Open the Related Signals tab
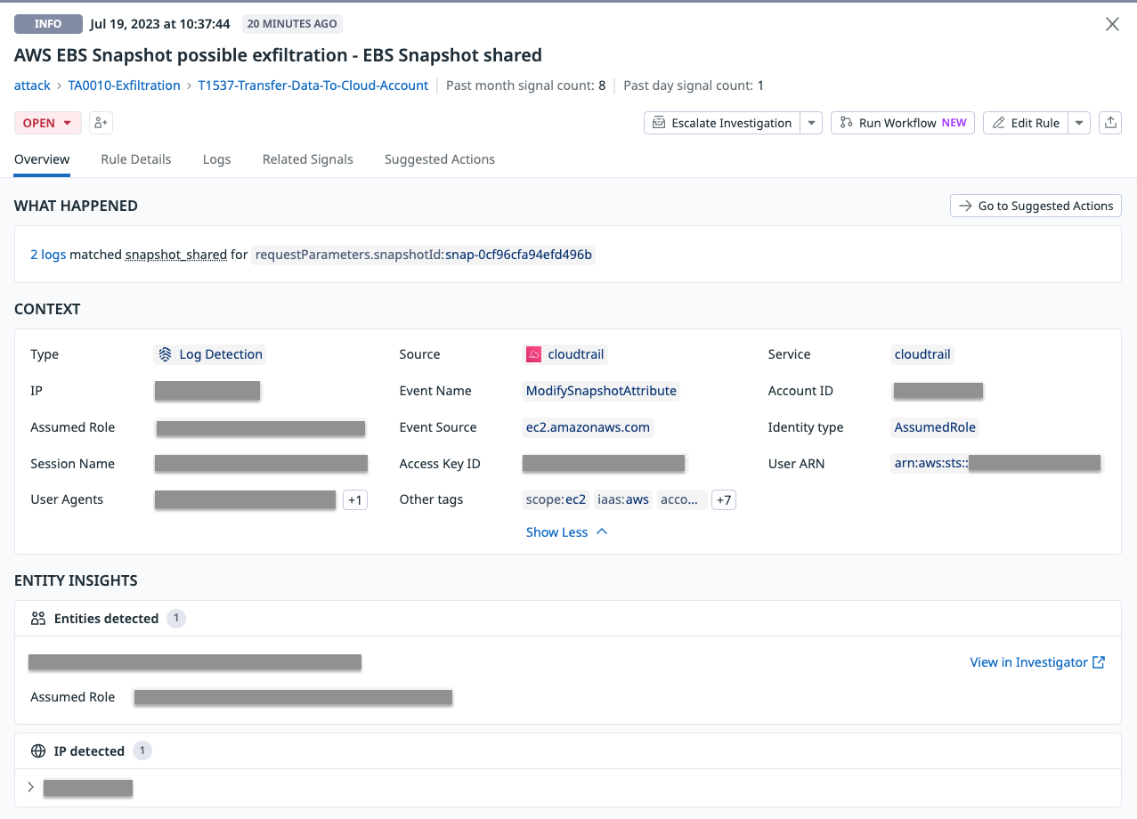1137x819 pixels. (307, 159)
